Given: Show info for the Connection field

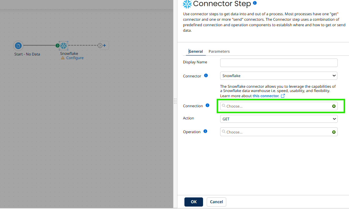Looking at the screenshot, I should click(x=207, y=105).
